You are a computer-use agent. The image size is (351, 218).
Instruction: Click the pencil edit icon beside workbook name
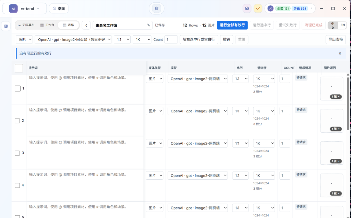pos(148,25)
